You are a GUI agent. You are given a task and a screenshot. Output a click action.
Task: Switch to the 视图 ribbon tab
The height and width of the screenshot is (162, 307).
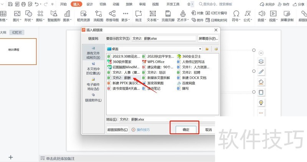[x=155, y=4]
